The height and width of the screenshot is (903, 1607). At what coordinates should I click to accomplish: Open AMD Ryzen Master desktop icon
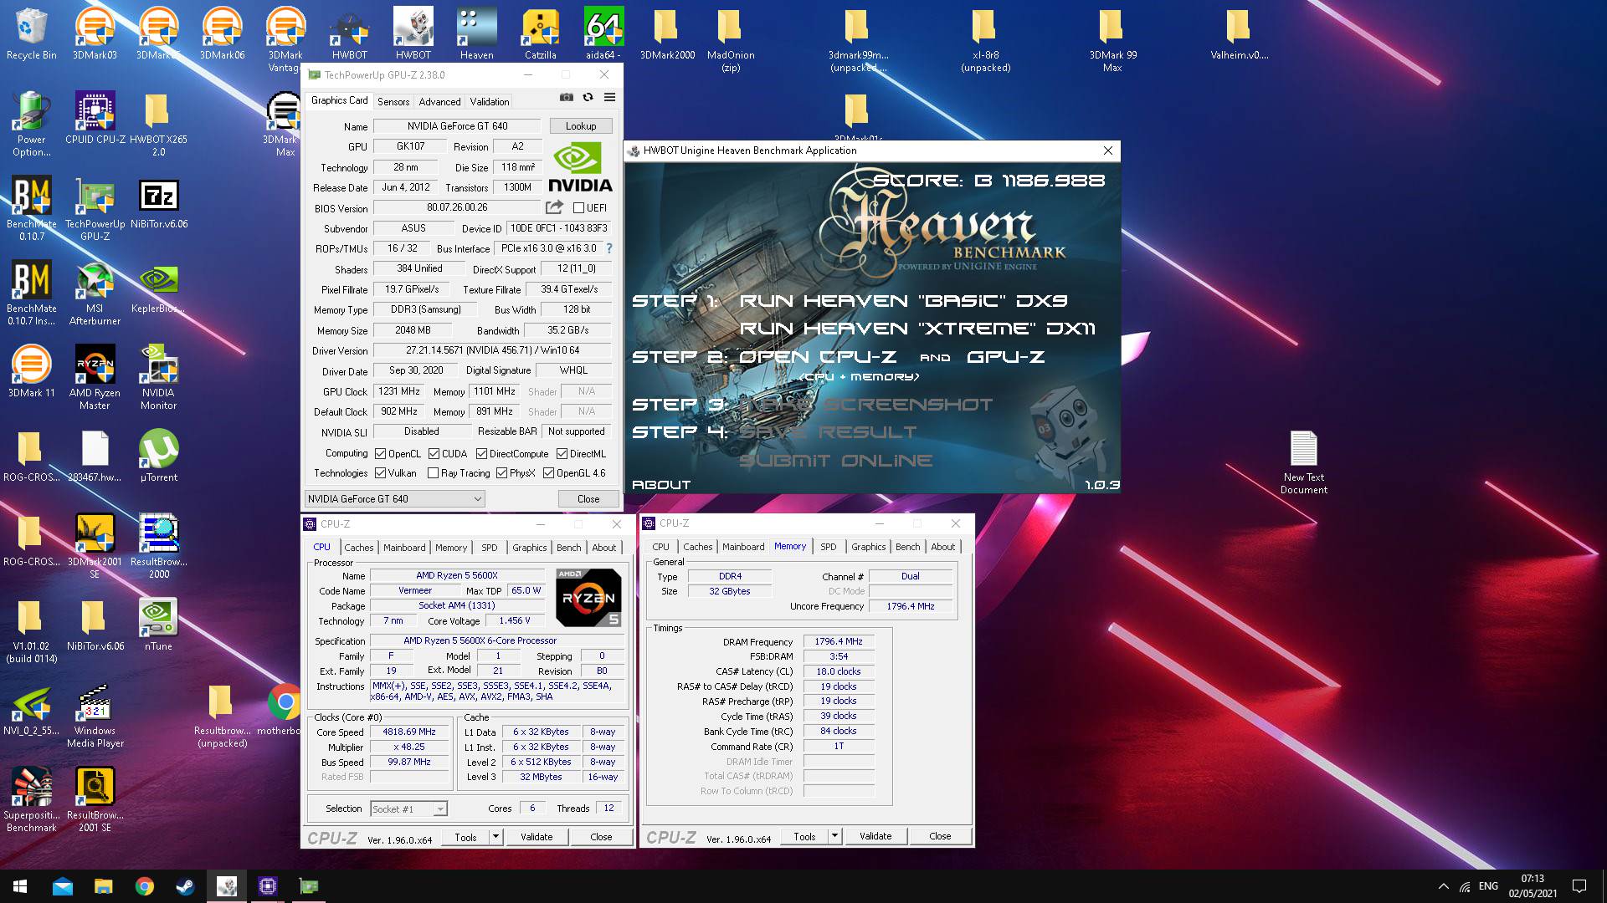(x=95, y=378)
